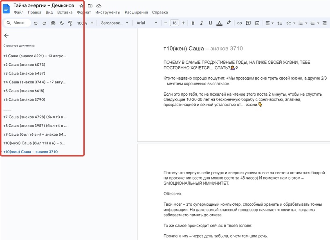The width and height of the screenshot is (330, 240).
Task: Jump to heading т10(муж) Саша
Action: 34,143
